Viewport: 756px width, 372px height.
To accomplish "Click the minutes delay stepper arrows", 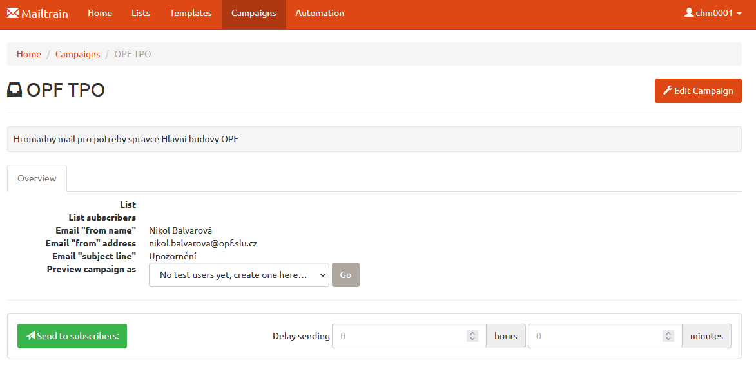I will (668, 336).
